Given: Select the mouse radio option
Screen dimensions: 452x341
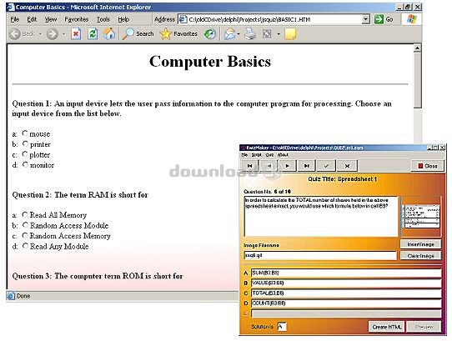Looking at the screenshot, I should click(x=25, y=133).
